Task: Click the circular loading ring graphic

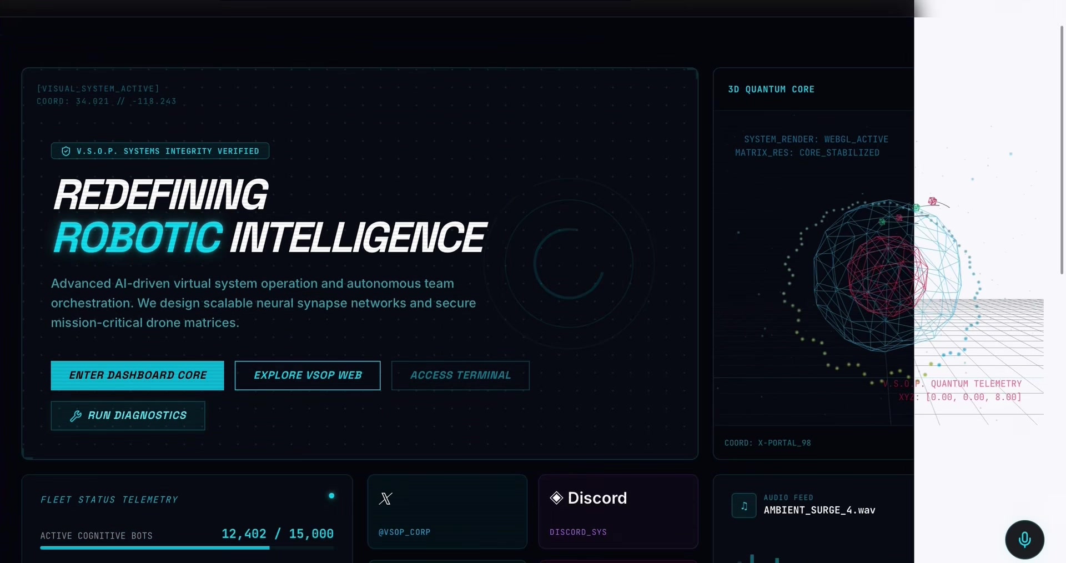Action: pyautogui.click(x=569, y=263)
